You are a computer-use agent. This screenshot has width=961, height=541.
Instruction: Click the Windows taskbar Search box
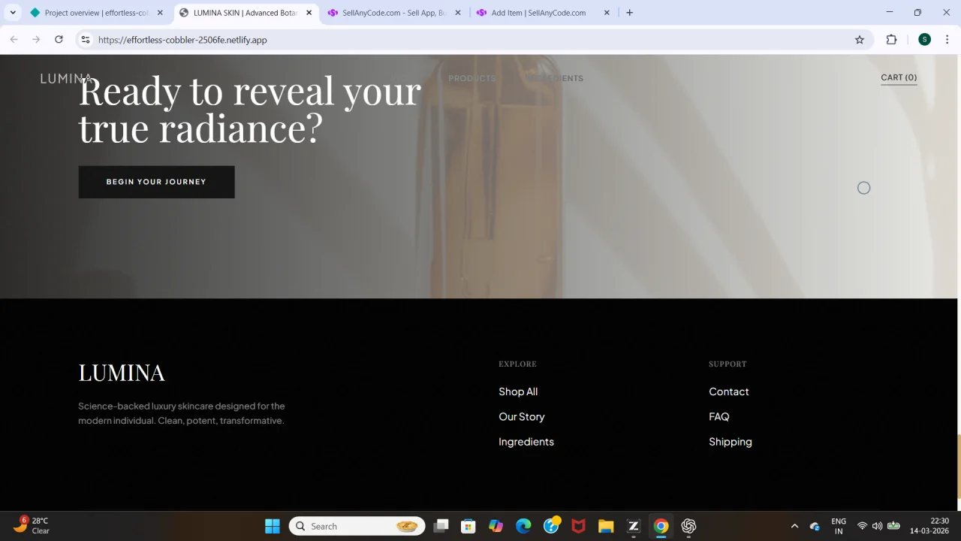pyautogui.click(x=357, y=526)
